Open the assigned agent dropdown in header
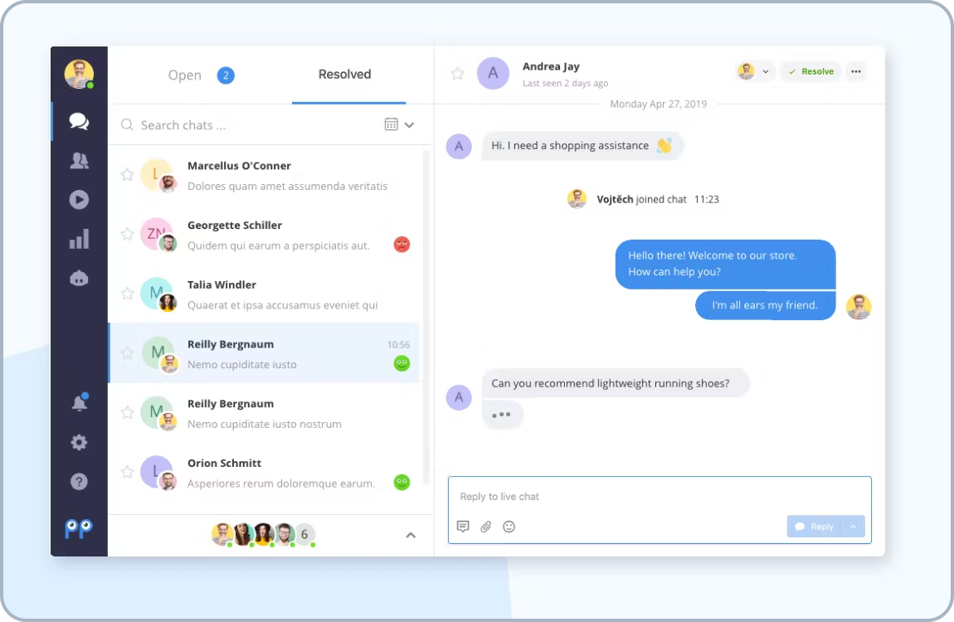This screenshot has height=622, width=954. point(754,71)
